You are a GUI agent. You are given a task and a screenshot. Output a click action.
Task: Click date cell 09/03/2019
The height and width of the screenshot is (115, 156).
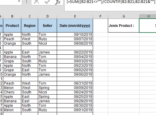pyautogui.click(x=75, y=61)
